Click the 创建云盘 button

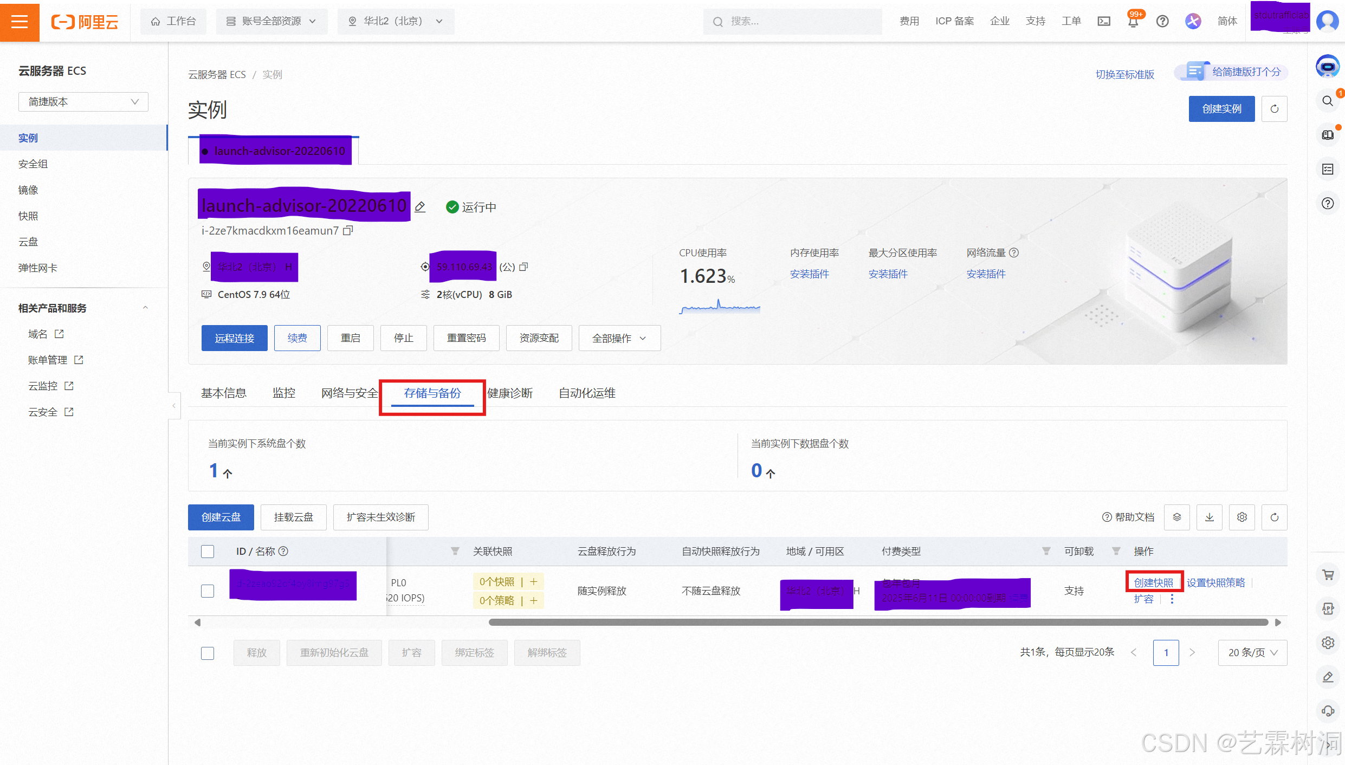(x=221, y=517)
